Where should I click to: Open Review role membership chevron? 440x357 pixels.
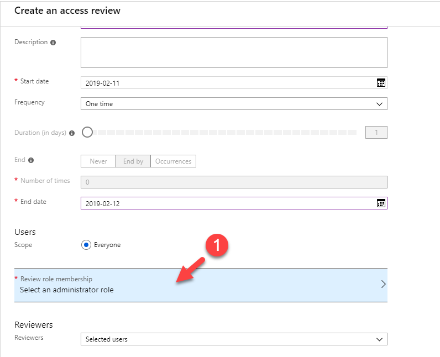click(383, 285)
